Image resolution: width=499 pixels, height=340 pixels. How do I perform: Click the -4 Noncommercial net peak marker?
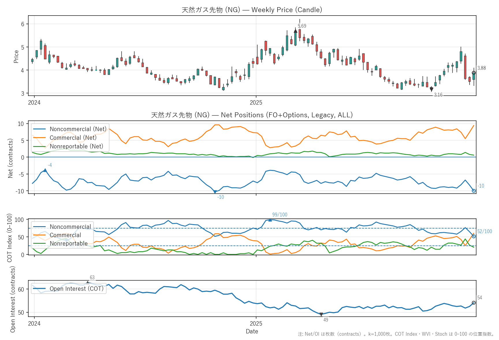45,170
